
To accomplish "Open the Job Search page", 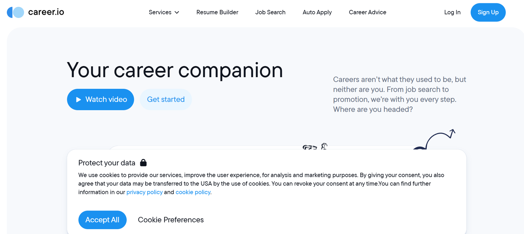I will pos(270,12).
